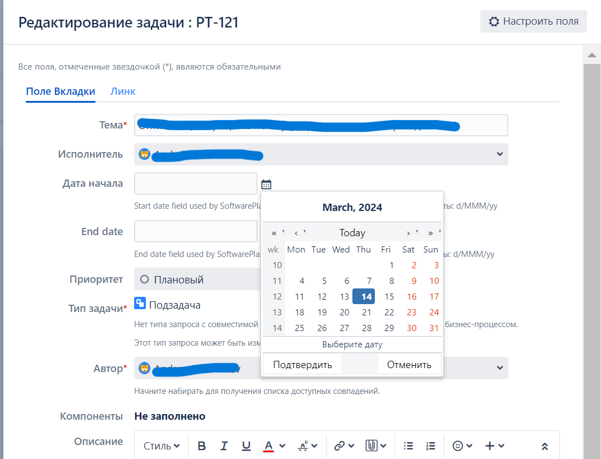Select the Поле Вкладки tab
601x459 pixels.
click(60, 90)
